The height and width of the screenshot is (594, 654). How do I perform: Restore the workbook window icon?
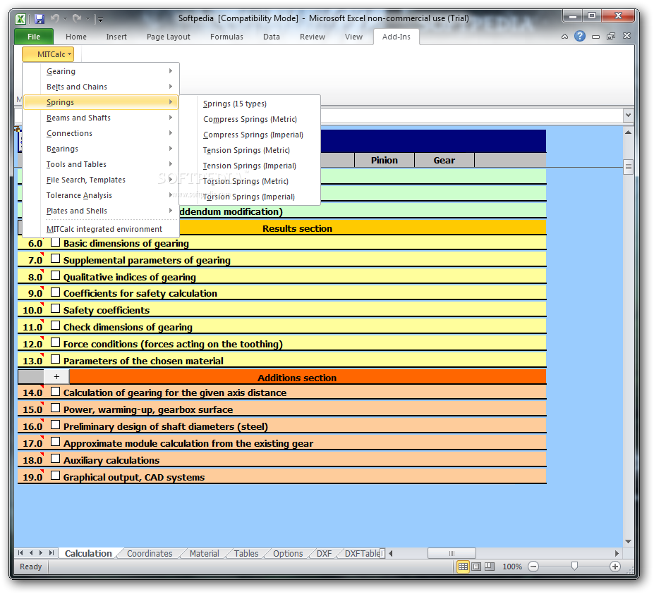click(611, 36)
